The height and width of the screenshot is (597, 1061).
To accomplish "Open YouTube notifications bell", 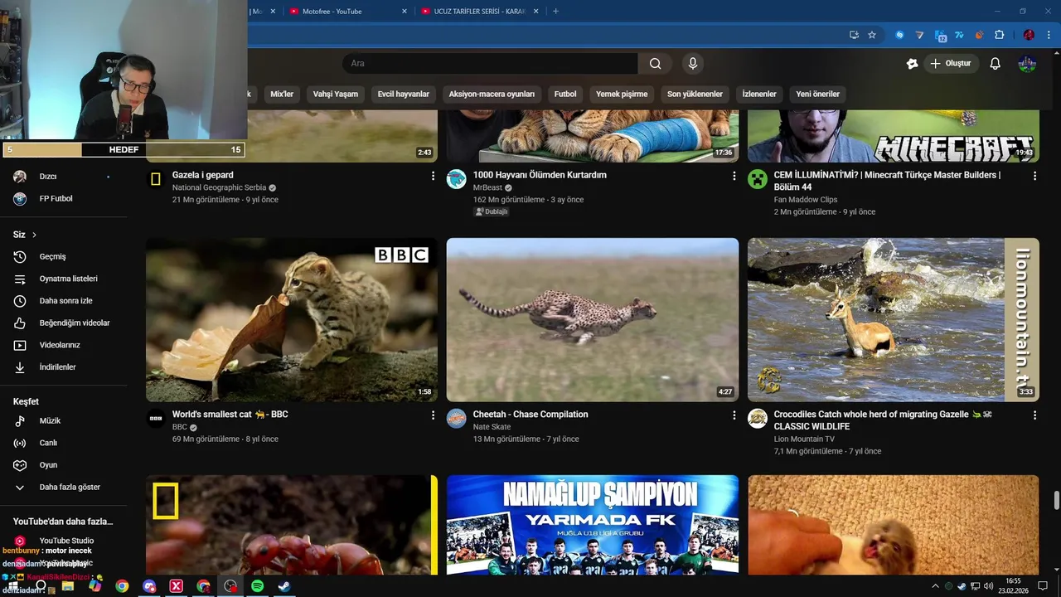I will (x=996, y=64).
